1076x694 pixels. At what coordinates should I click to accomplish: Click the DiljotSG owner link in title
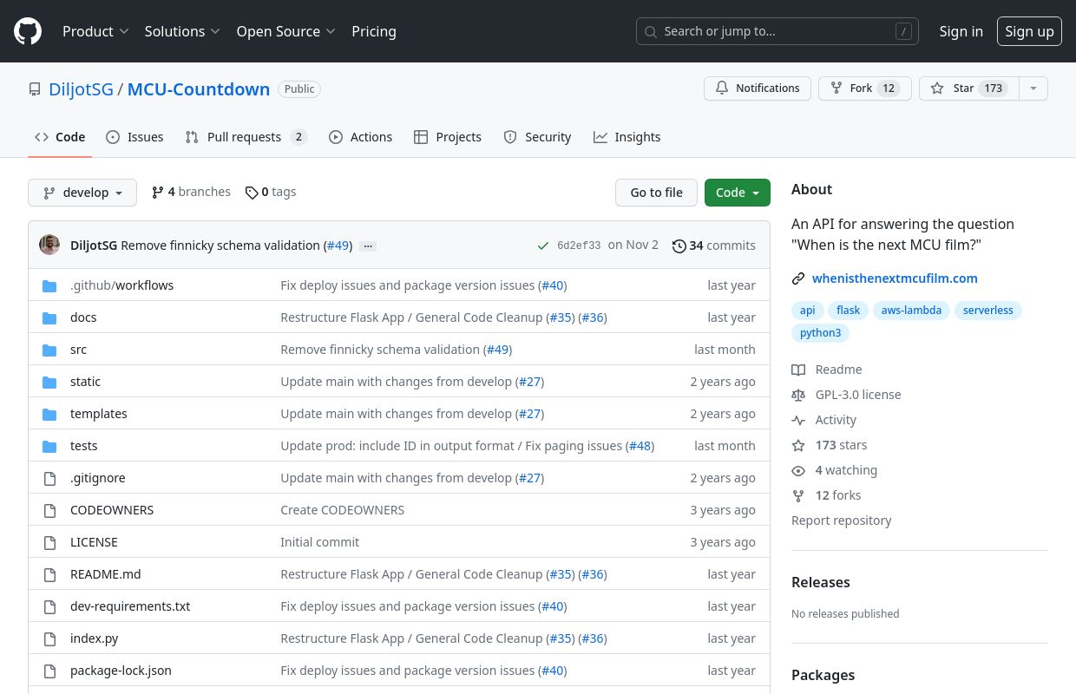point(81,89)
